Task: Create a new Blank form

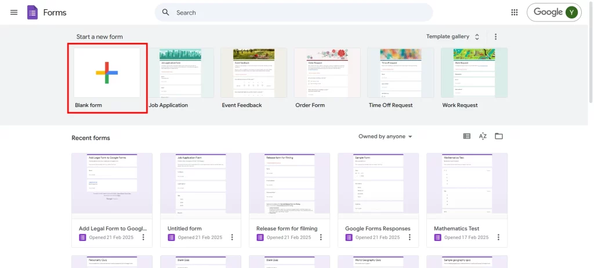Action: click(x=107, y=73)
